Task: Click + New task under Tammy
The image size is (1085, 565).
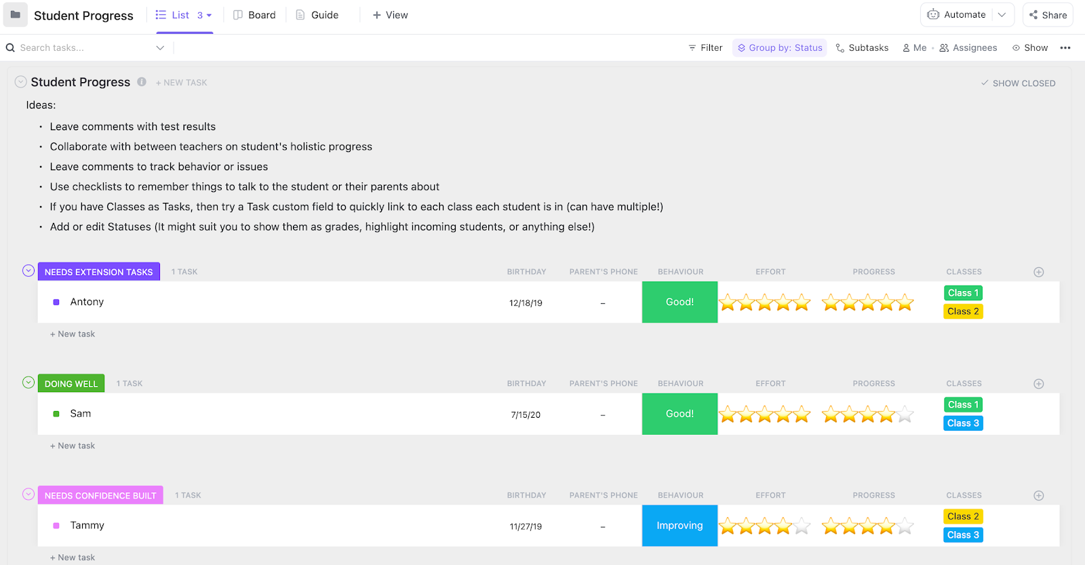Action: tap(73, 558)
